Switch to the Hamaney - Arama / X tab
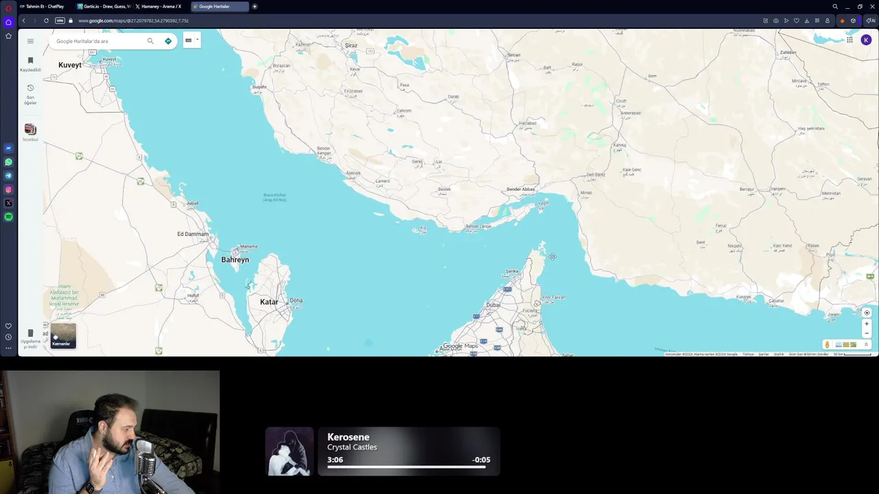The height and width of the screenshot is (494, 879). 161,6
